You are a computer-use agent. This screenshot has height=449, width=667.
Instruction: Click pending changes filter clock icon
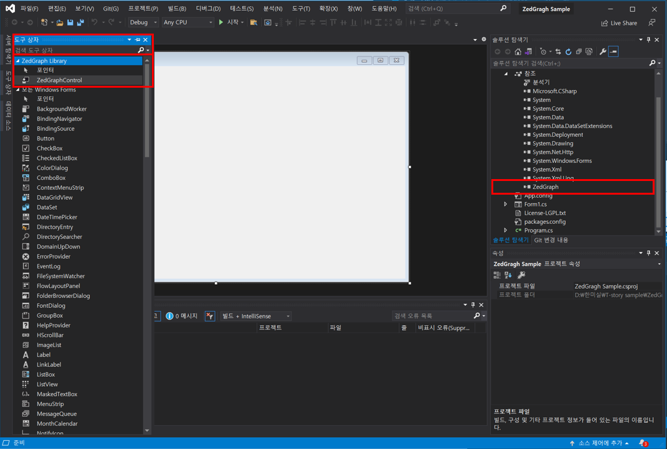click(543, 52)
